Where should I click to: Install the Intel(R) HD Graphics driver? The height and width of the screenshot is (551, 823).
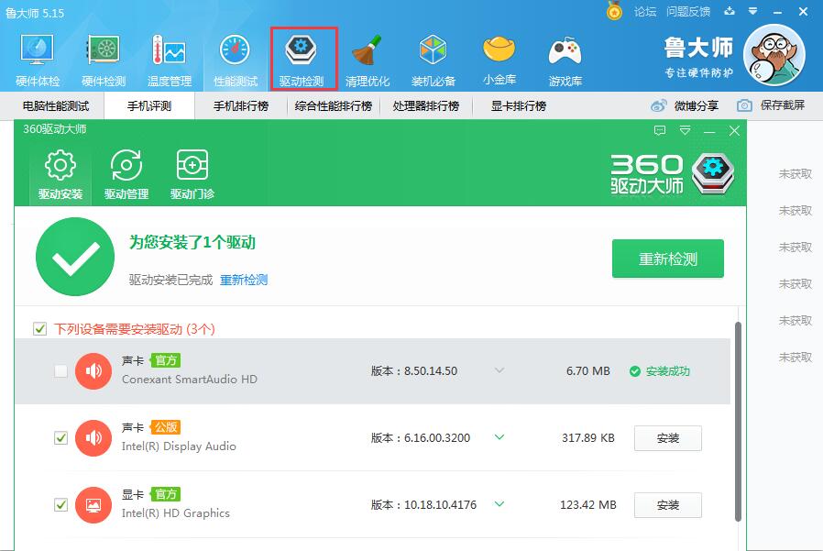[667, 505]
